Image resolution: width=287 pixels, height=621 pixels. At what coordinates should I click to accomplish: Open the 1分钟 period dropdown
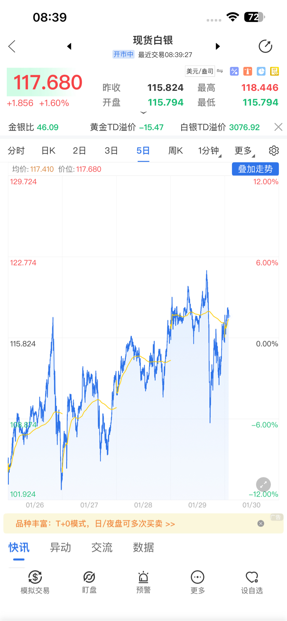point(209,151)
